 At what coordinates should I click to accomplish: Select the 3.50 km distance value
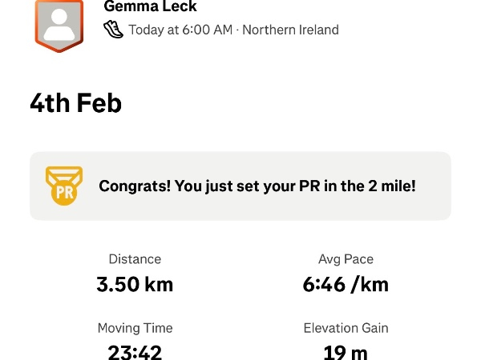[135, 284]
